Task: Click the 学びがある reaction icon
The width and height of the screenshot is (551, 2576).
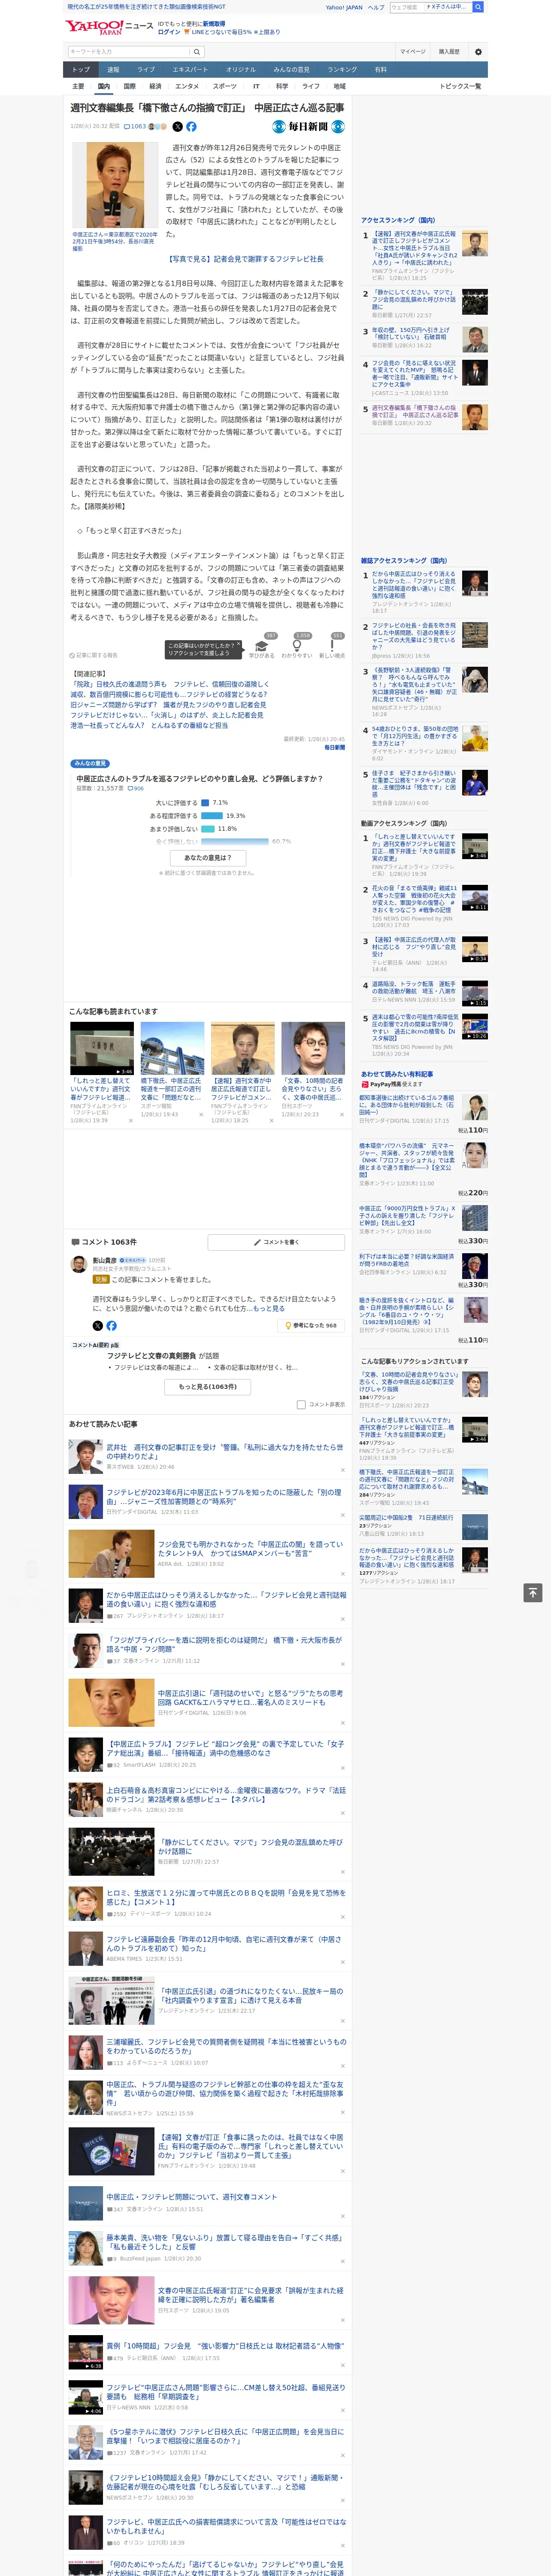Action: coord(262,646)
